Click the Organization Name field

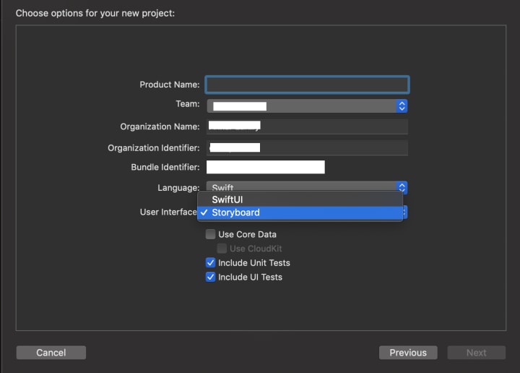click(x=307, y=127)
